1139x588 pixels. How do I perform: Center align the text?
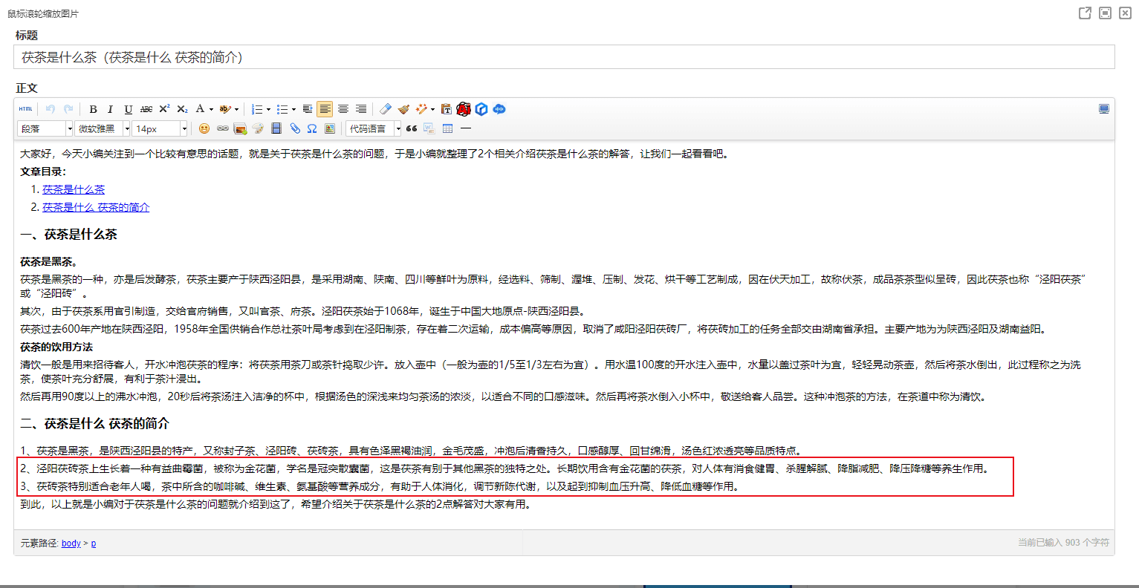pyautogui.click(x=343, y=109)
